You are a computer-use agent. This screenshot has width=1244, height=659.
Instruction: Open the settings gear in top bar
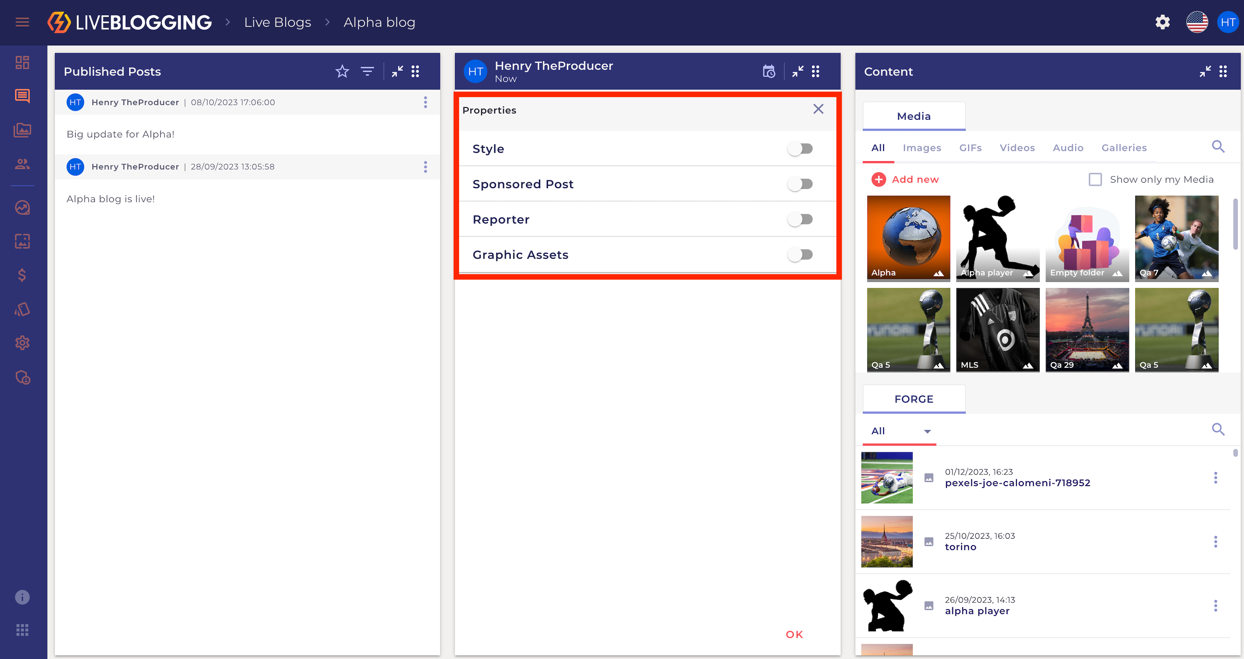(1163, 22)
